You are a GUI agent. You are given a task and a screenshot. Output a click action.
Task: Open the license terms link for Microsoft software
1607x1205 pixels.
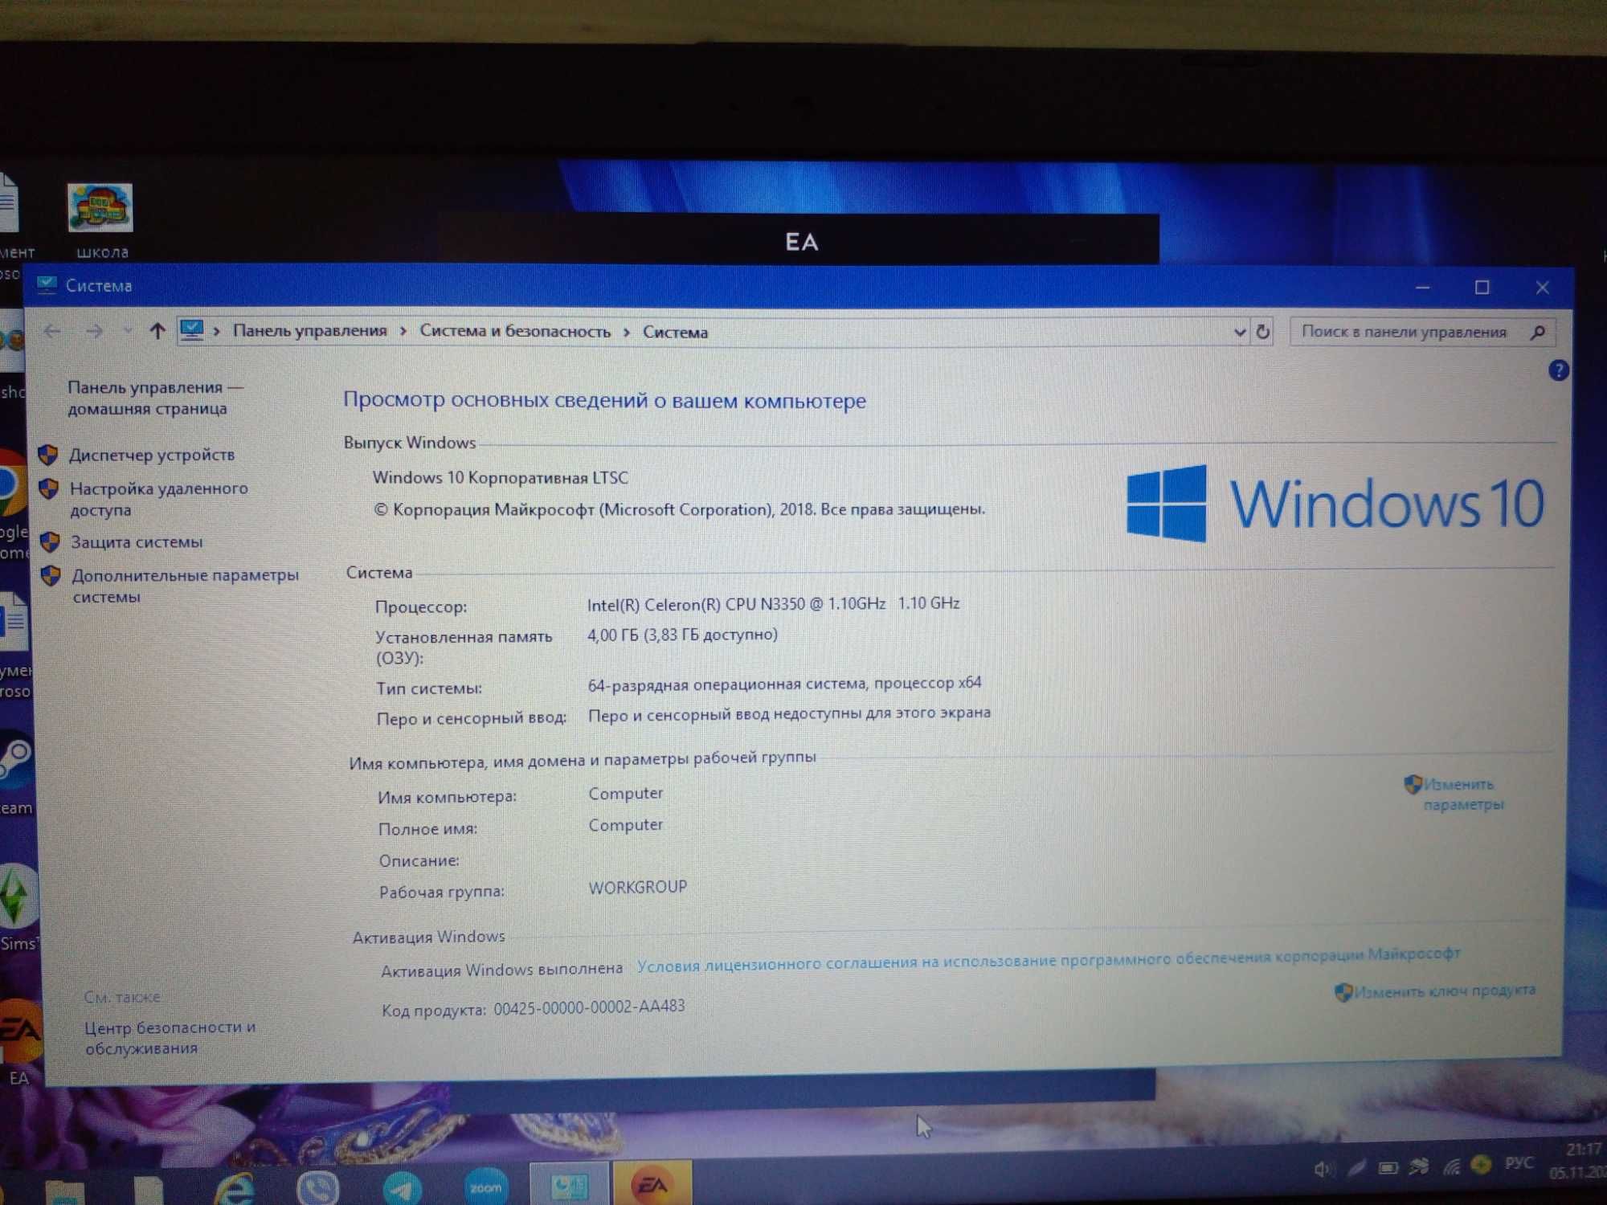1049,958
